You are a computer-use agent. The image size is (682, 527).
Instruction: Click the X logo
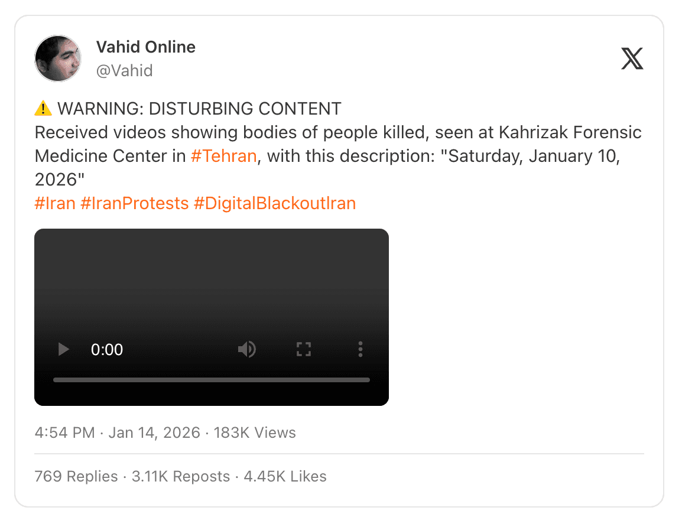[632, 58]
